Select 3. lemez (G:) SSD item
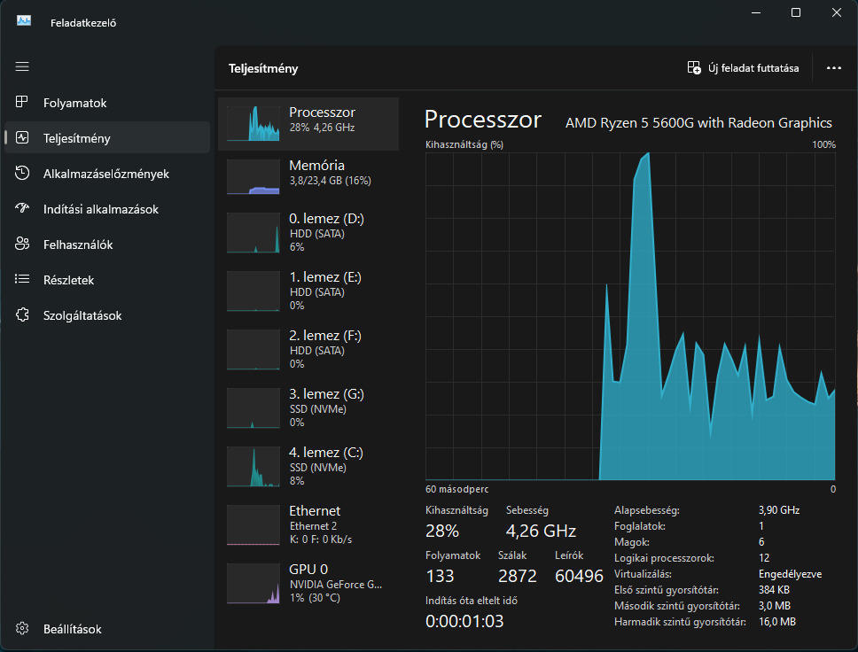Image resolution: width=858 pixels, height=652 pixels. (308, 408)
